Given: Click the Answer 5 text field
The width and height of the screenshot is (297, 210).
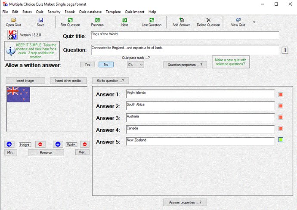Looking at the screenshot, I should coord(200,142).
